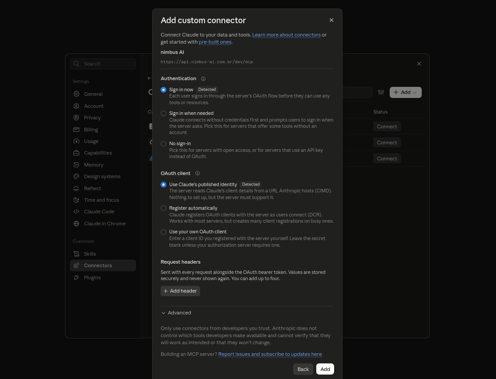Click the Search field in settings sidebar
Viewport: 496px width, 379px height.
[x=103, y=64]
